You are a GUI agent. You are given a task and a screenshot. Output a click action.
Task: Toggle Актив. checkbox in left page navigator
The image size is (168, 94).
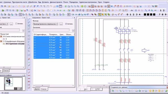pos(16,24)
